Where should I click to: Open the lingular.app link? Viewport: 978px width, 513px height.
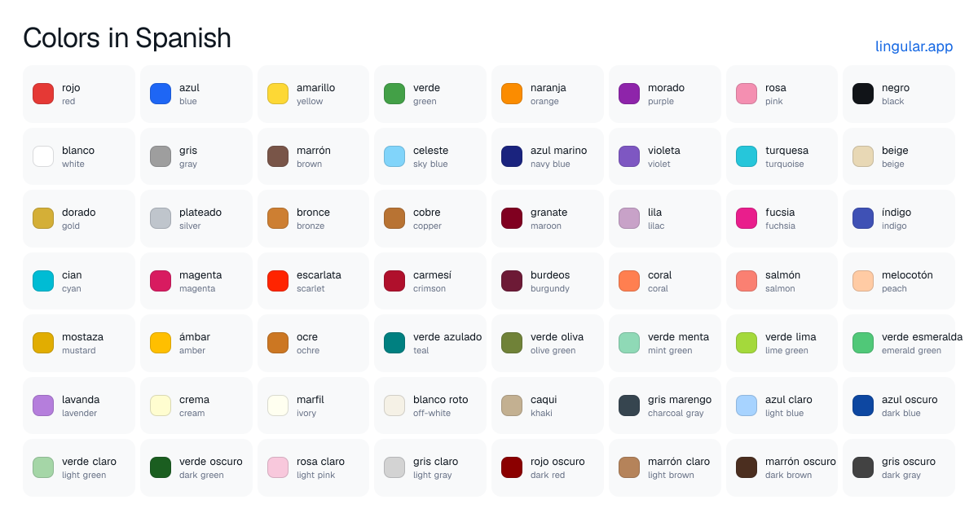point(914,46)
